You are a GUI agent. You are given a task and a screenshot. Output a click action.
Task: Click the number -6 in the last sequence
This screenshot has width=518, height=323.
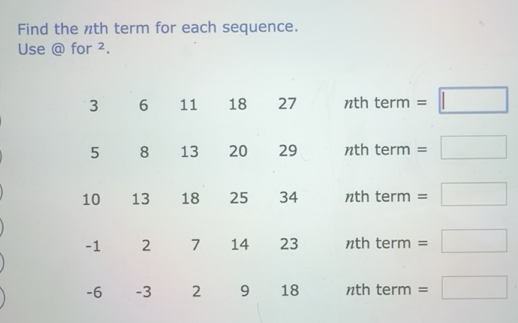[x=93, y=292]
